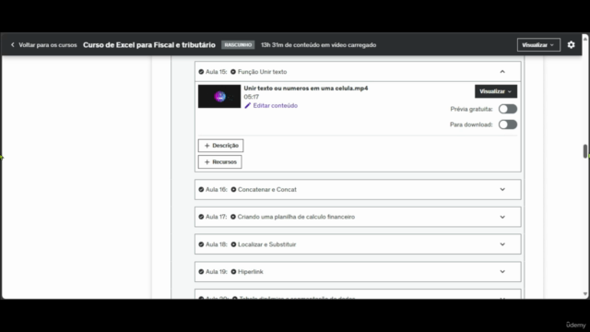The height and width of the screenshot is (332, 590).
Task: Open the lesson video Visualizar dropdown
Action: pos(496,91)
